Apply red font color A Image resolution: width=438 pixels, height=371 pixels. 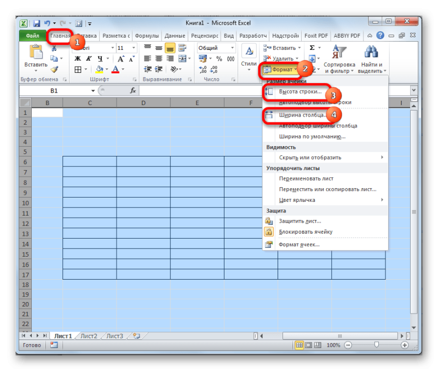116,69
